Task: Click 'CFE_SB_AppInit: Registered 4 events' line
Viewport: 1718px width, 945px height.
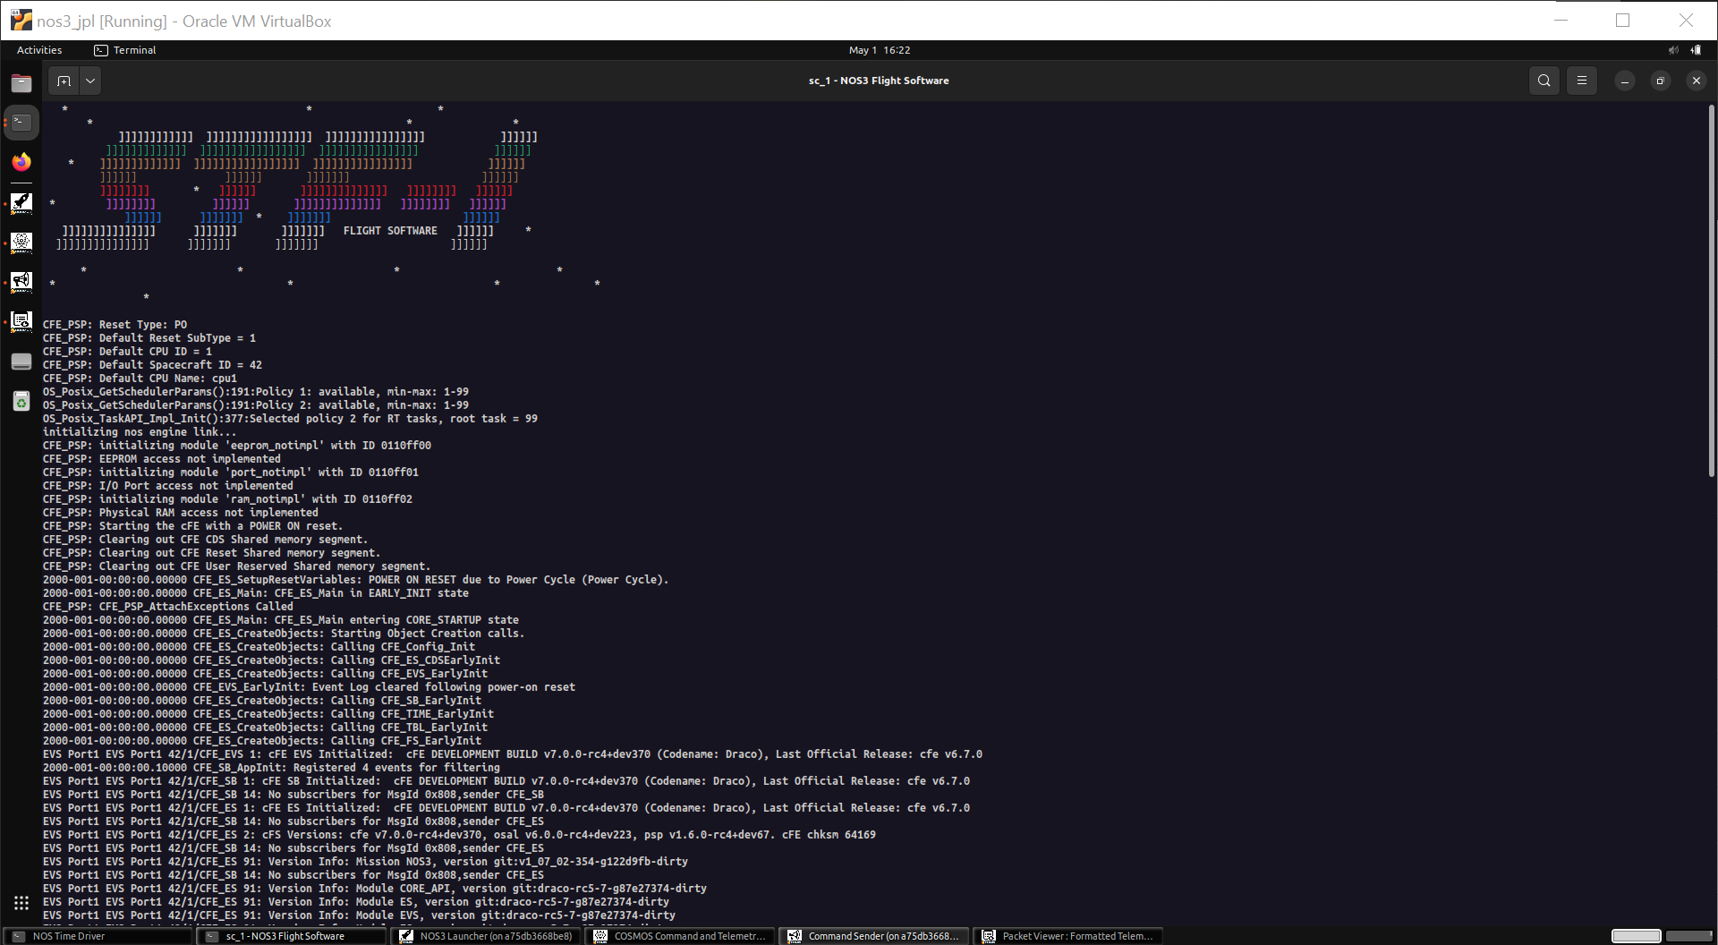Action: 271,768
